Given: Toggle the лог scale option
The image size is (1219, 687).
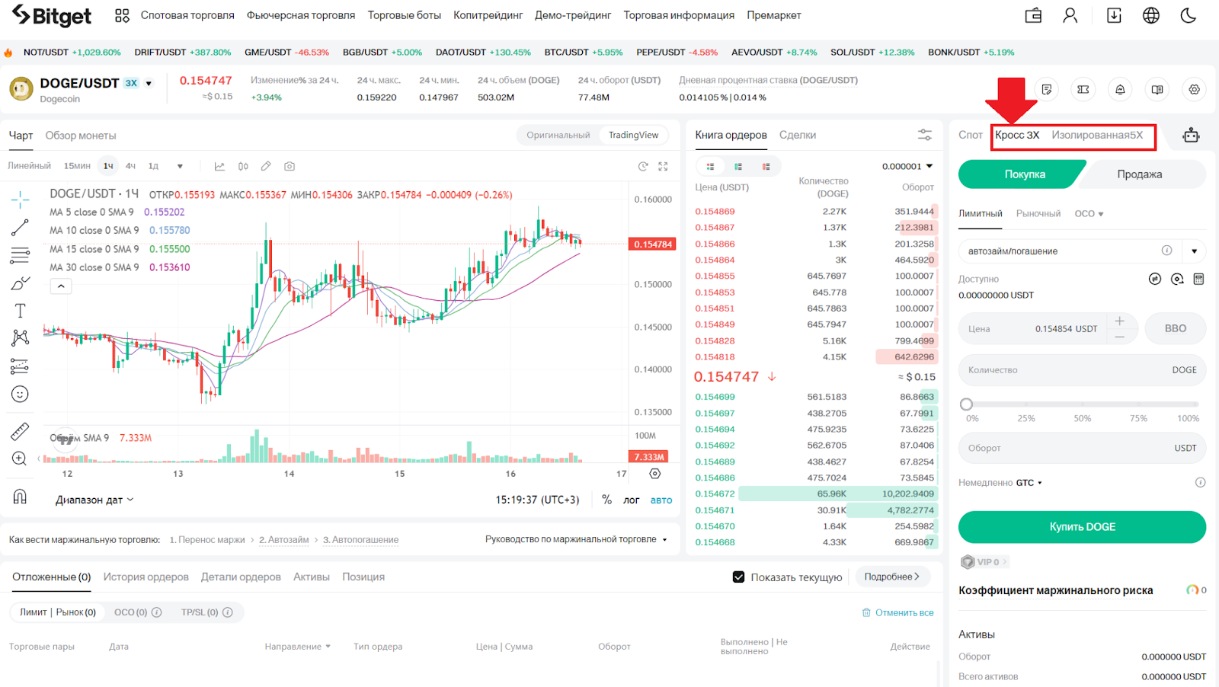Looking at the screenshot, I should tap(631, 500).
